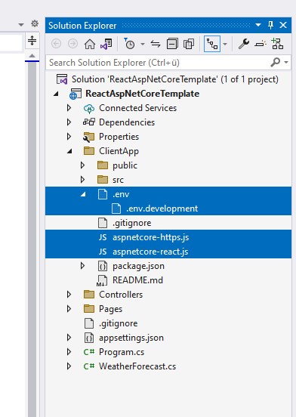Expand the public folder
Screen dimensions: 296x417
point(82,165)
